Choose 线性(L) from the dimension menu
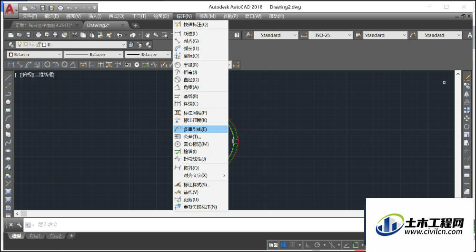Viewport: 476px width, 252px height. (x=200, y=34)
